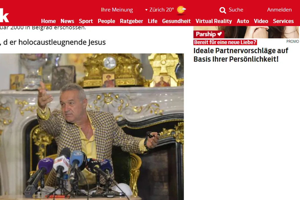
Task: Navigate to the Life section
Action: [x=153, y=21]
